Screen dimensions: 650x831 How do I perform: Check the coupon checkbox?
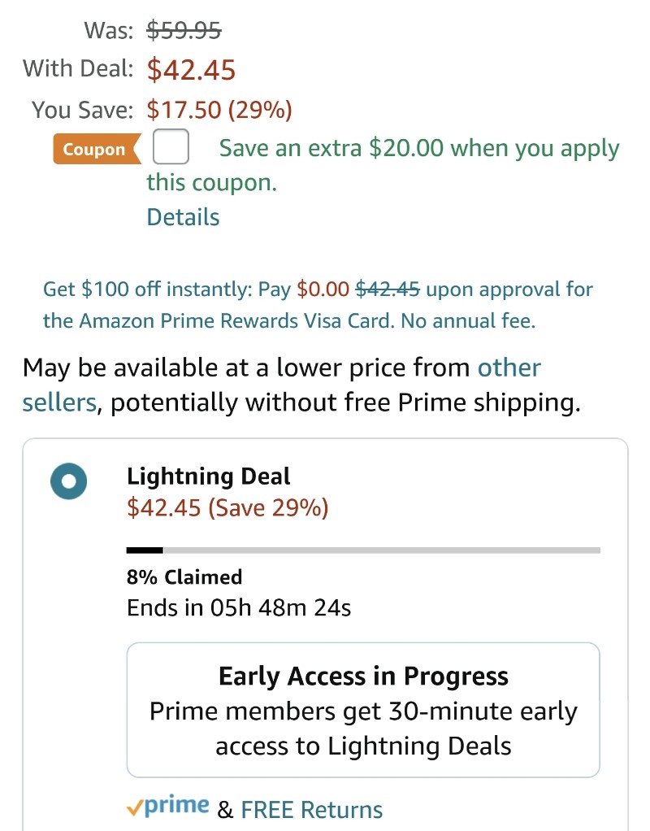[171, 146]
